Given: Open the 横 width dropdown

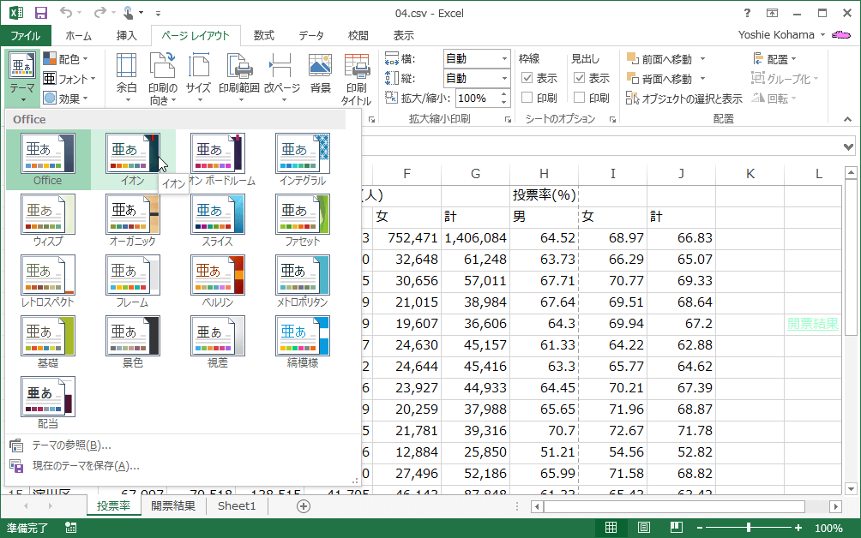Looking at the screenshot, I should point(504,58).
